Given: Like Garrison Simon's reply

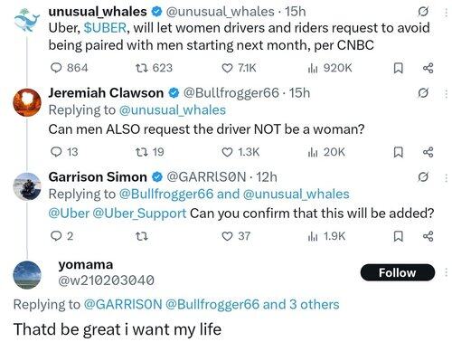Looking at the screenshot, I should pyautogui.click(x=236, y=236).
